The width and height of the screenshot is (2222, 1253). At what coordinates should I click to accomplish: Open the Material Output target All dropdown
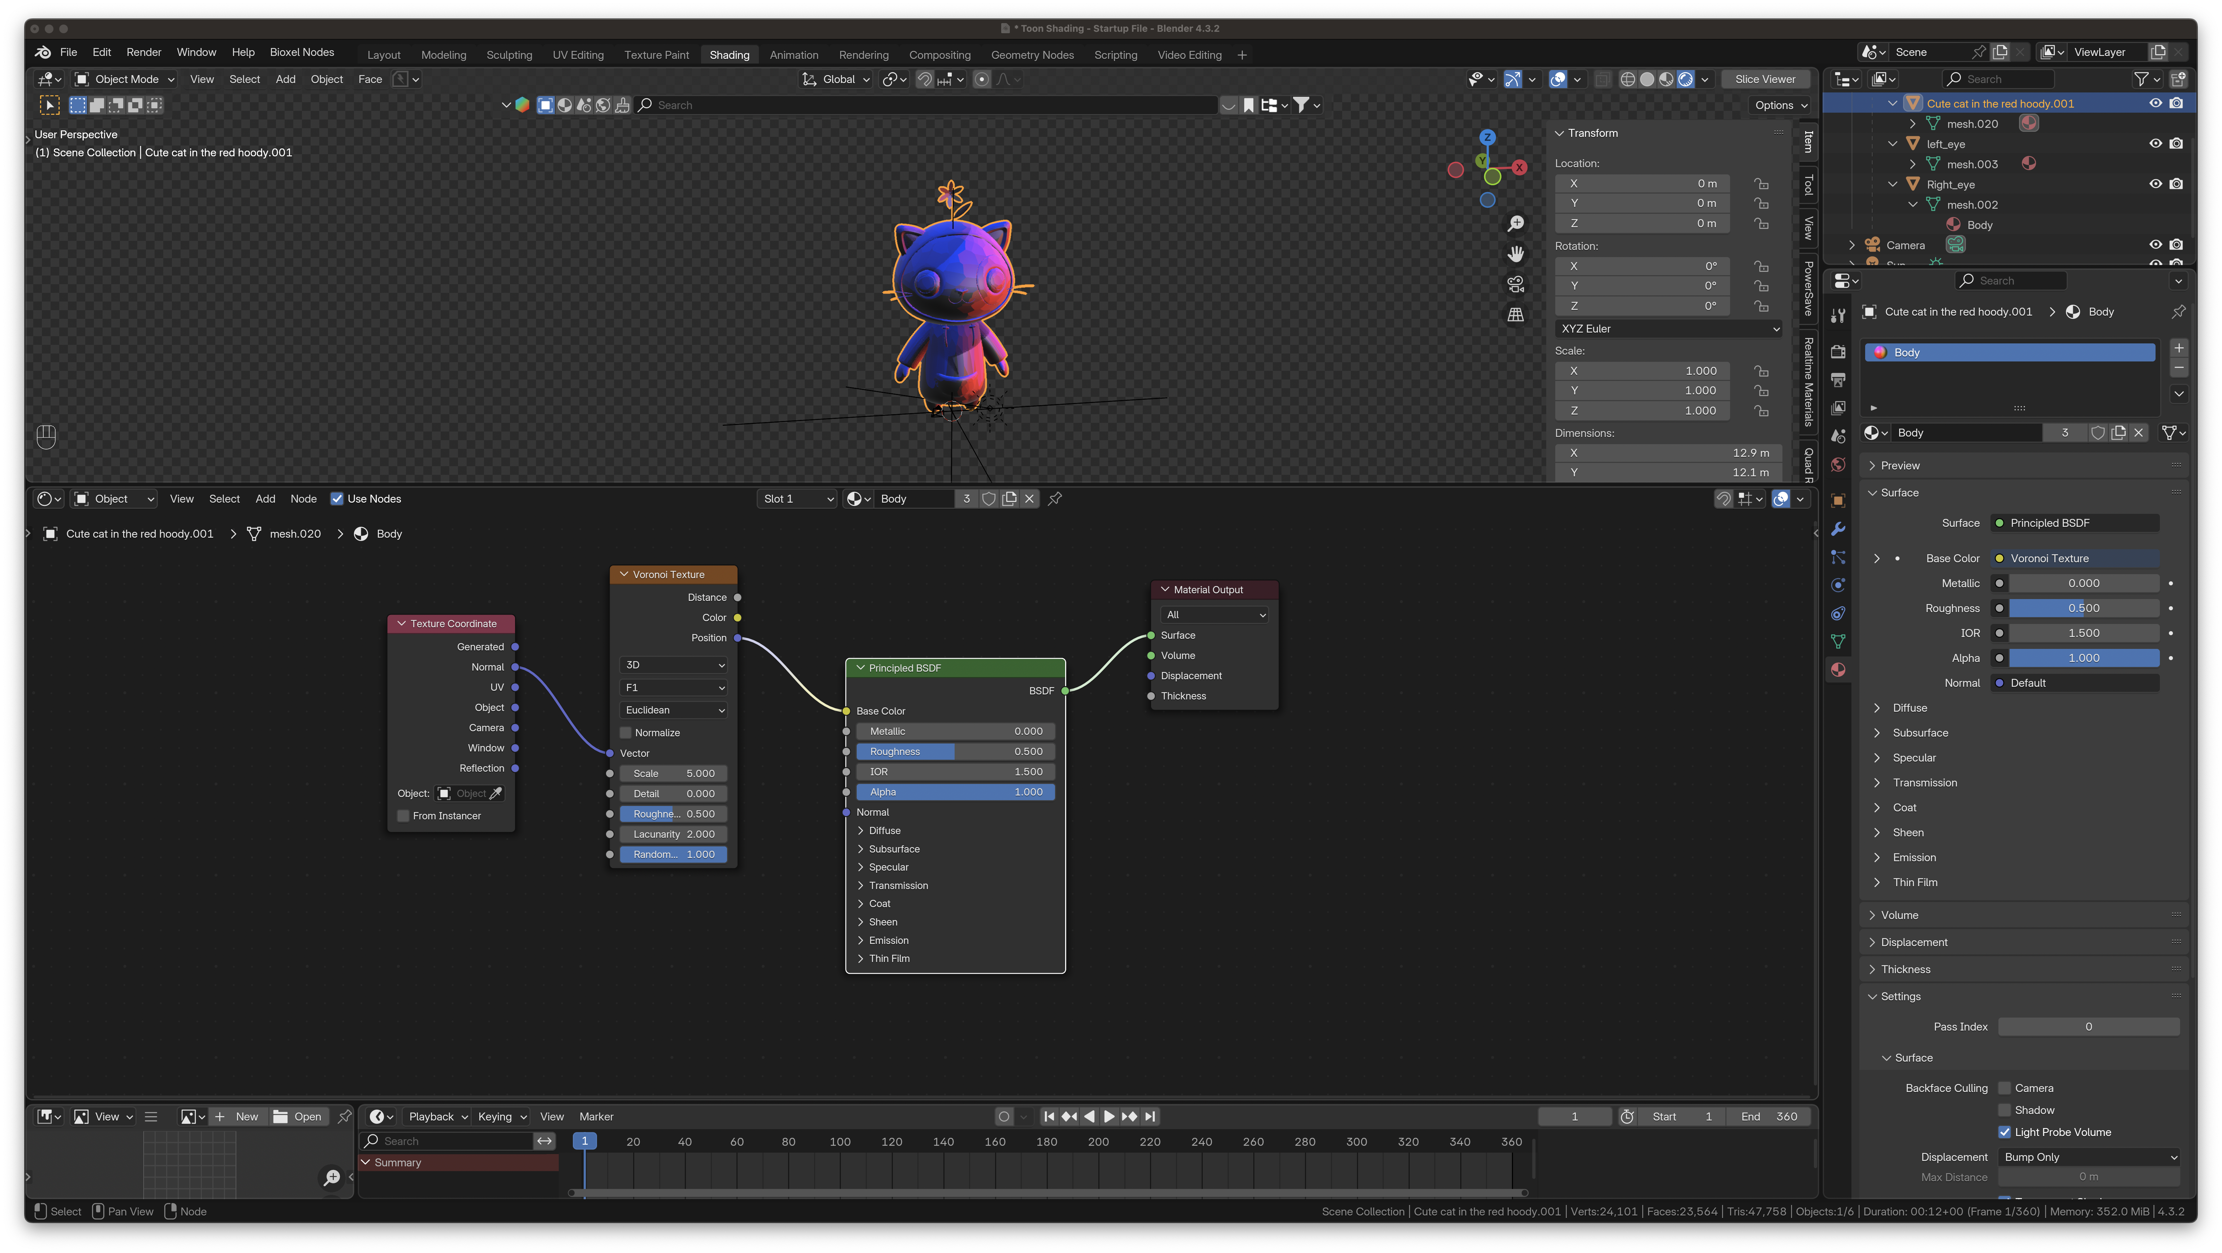(x=1215, y=615)
